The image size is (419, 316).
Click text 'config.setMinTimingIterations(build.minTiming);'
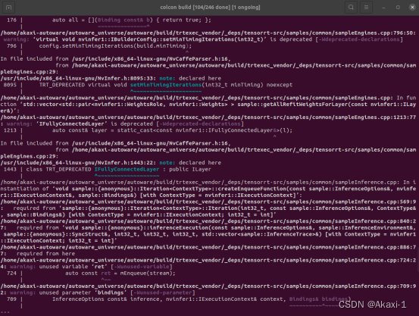(x=115, y=45)
